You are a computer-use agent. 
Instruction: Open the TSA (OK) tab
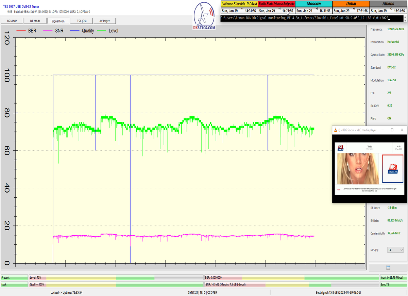pos(82,21)
